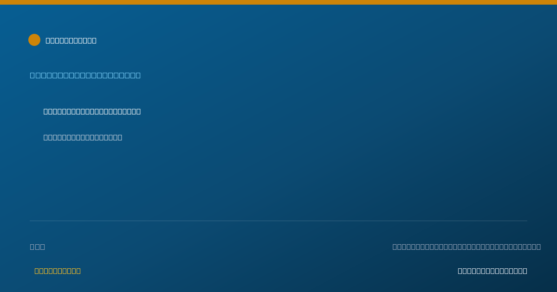Click the orange accent bar along window edge

278,2
